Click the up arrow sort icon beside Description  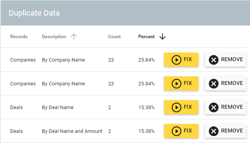pos(74,37)
